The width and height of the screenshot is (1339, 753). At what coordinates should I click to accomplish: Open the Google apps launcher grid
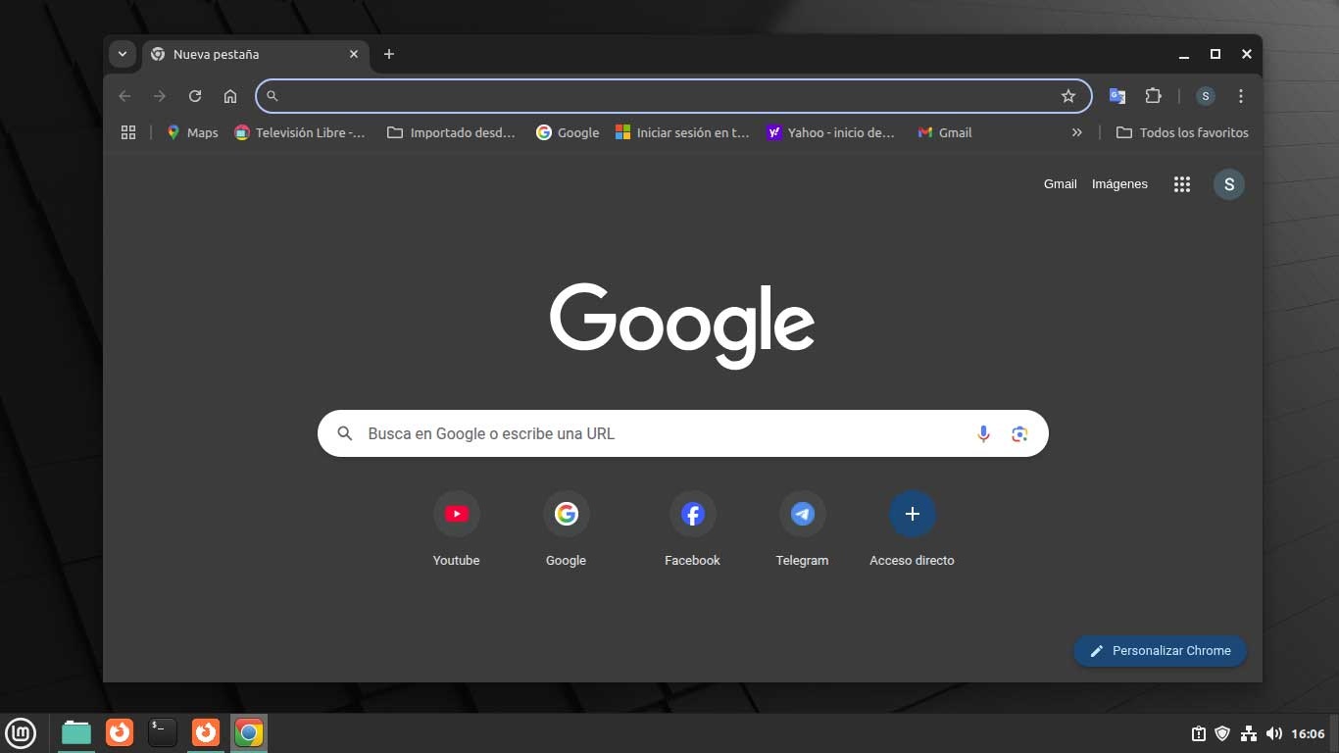tap(1182, 184)
